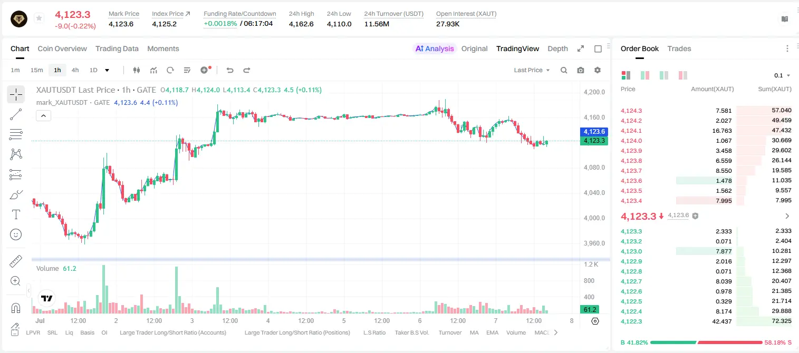Search symbols with the magnifier icon
The image size is (799, 353).
(564, 70)
